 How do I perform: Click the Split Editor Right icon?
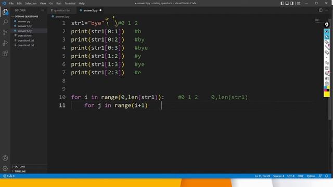(x=321, y=10)
